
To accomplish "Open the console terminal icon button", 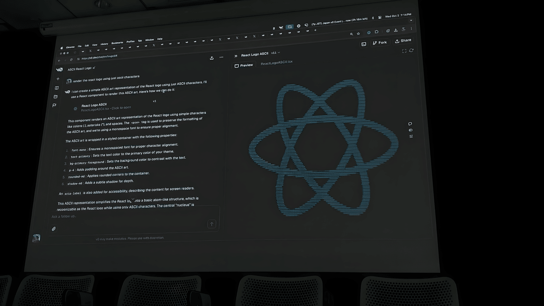I will click(x=364, y=44).
